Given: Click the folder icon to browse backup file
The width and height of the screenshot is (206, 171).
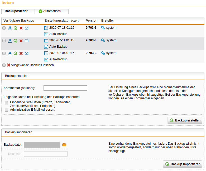Looking at the screenshot, I should (x=64, y=145).
